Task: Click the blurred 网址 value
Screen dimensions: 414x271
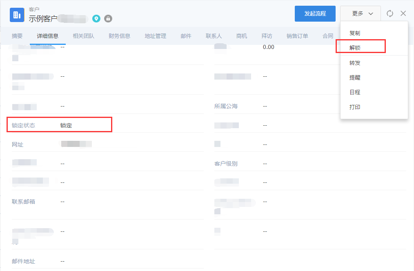Action: (76, 144)
